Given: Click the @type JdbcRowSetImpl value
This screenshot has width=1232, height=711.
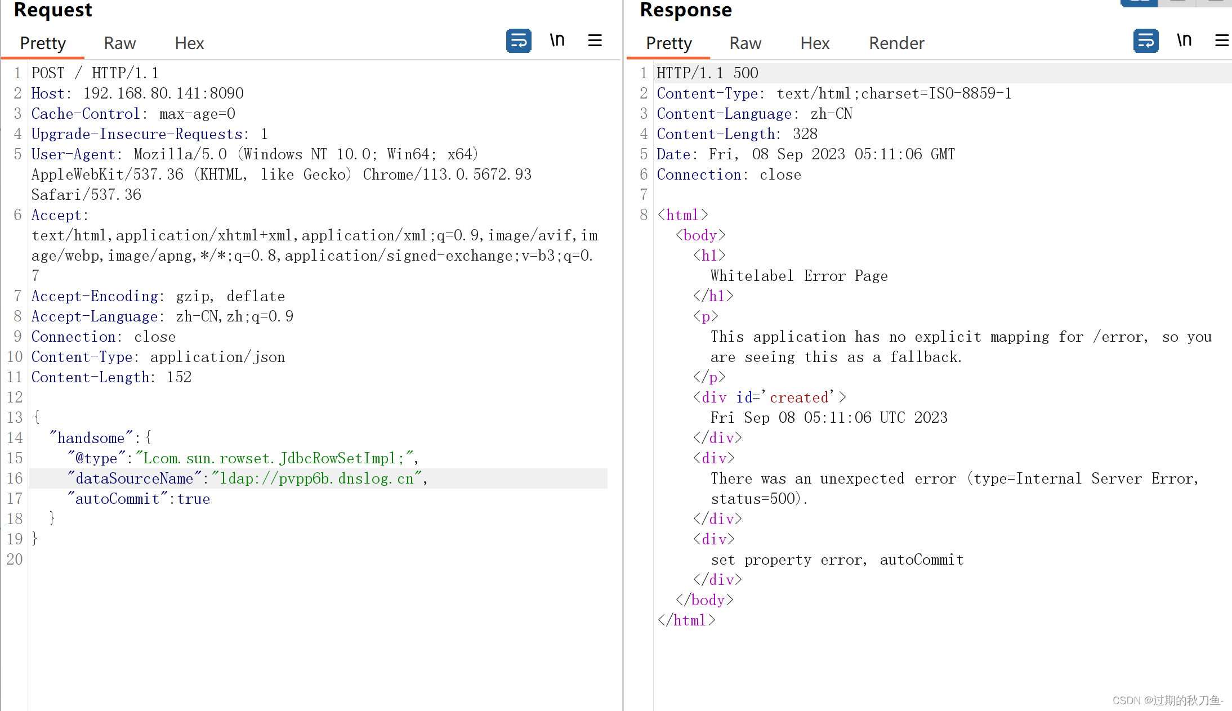Looking at the screenshot, I should [275, 458].
